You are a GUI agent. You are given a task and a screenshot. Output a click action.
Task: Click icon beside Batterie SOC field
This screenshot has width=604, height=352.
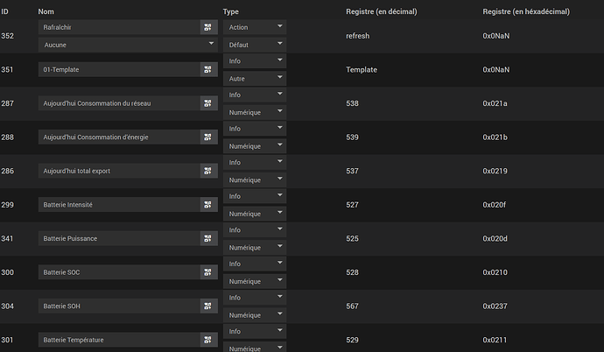(x=207, y=271)
